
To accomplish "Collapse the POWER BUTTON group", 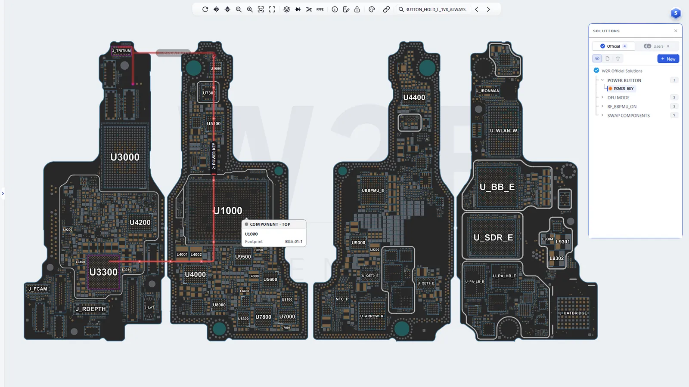I will (x=602, y=80).
